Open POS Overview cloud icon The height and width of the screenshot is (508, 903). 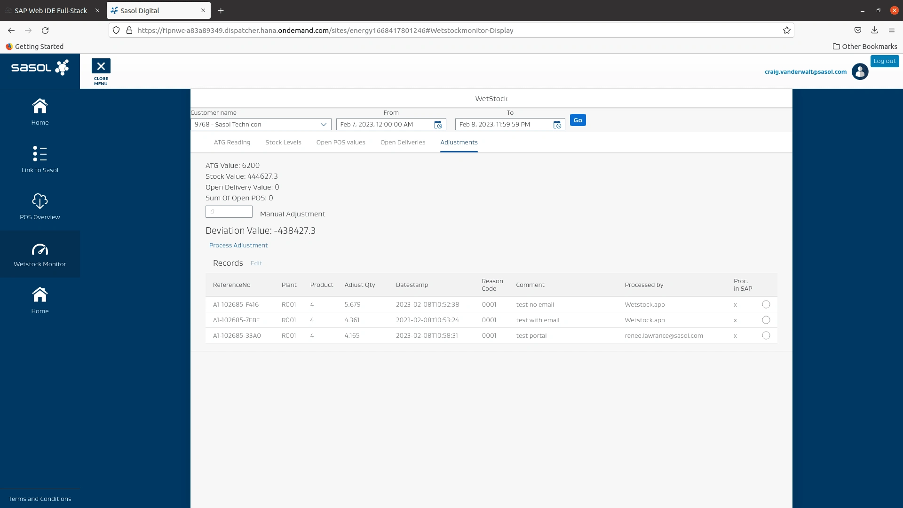pyautogui.click(x=40, y=201)
